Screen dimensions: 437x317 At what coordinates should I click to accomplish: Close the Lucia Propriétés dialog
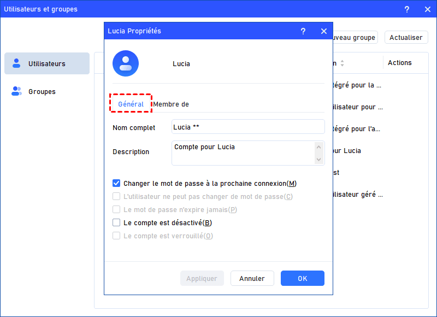pos(324,31)
